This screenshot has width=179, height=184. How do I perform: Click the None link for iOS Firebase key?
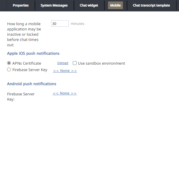tap(65, 71)
